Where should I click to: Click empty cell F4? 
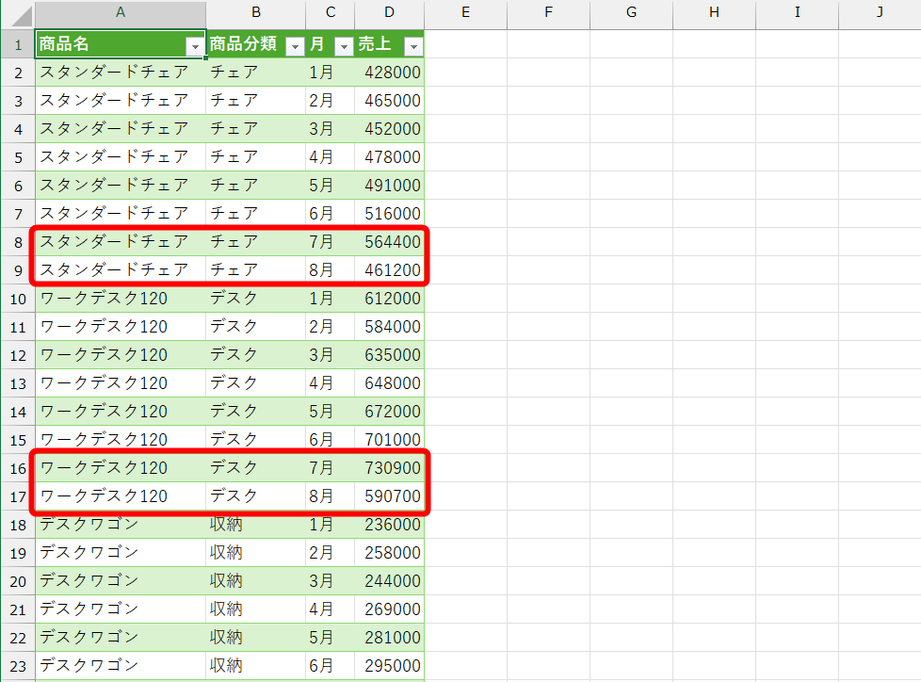[549, 129]
